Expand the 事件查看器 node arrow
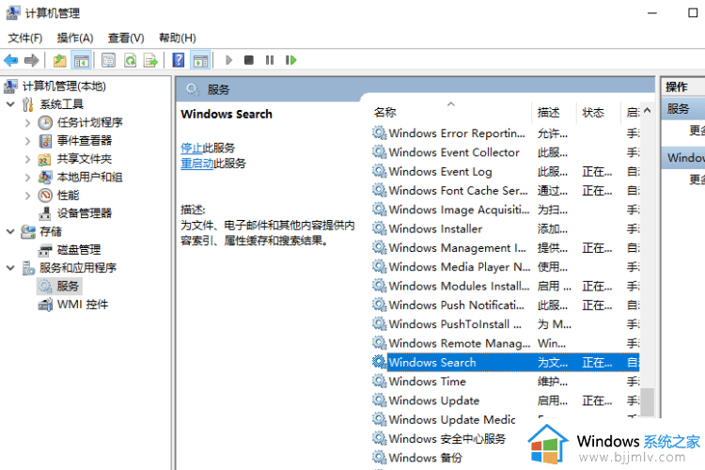This screenshot has width=705, height=470. tap(27, 141)
